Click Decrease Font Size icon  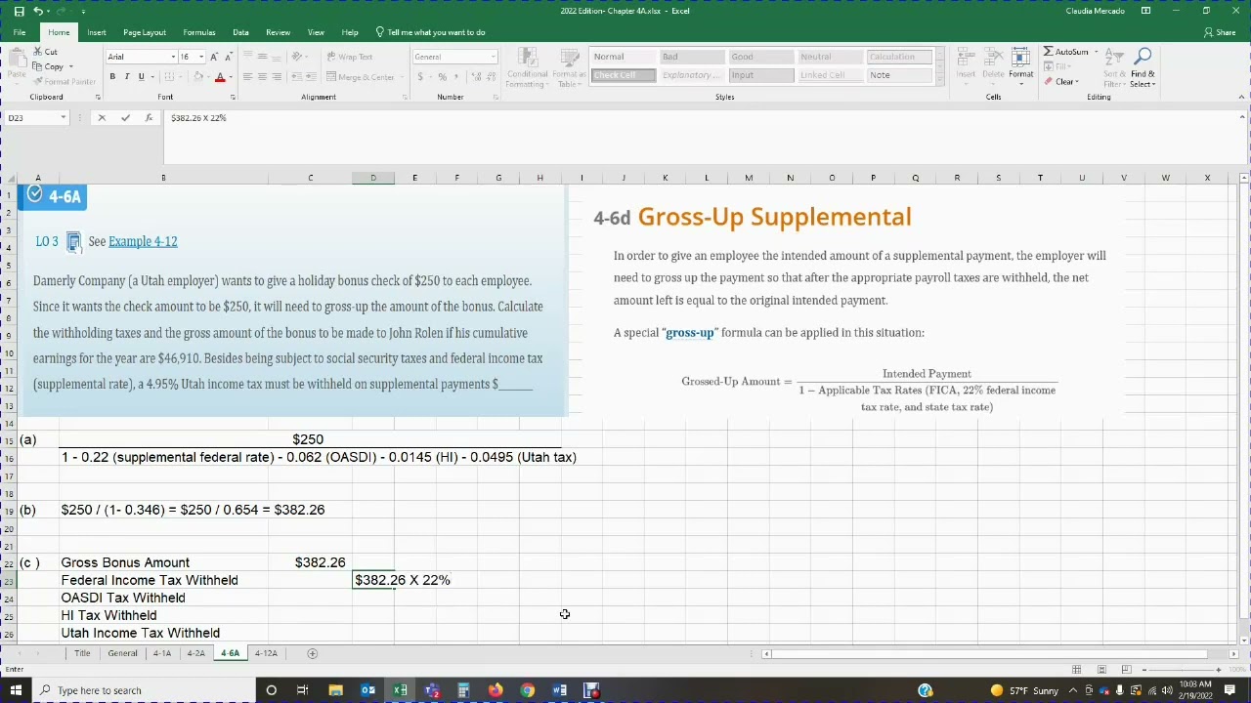229,57
